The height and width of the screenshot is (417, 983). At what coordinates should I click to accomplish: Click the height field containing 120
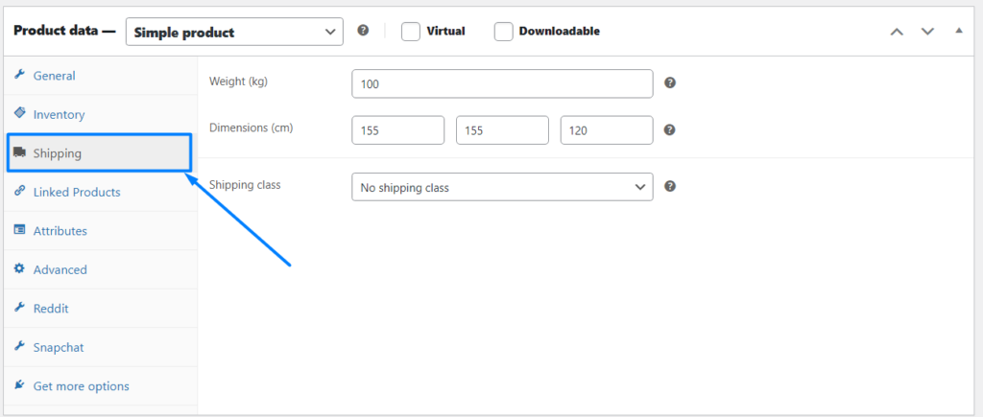[607, 130]
